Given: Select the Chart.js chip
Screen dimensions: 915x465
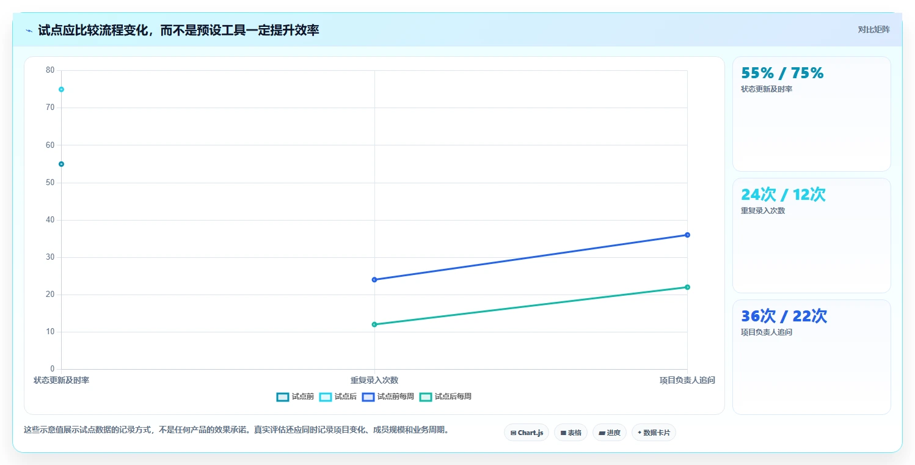Looking at the screenshot, I should (x=527, y=433).
